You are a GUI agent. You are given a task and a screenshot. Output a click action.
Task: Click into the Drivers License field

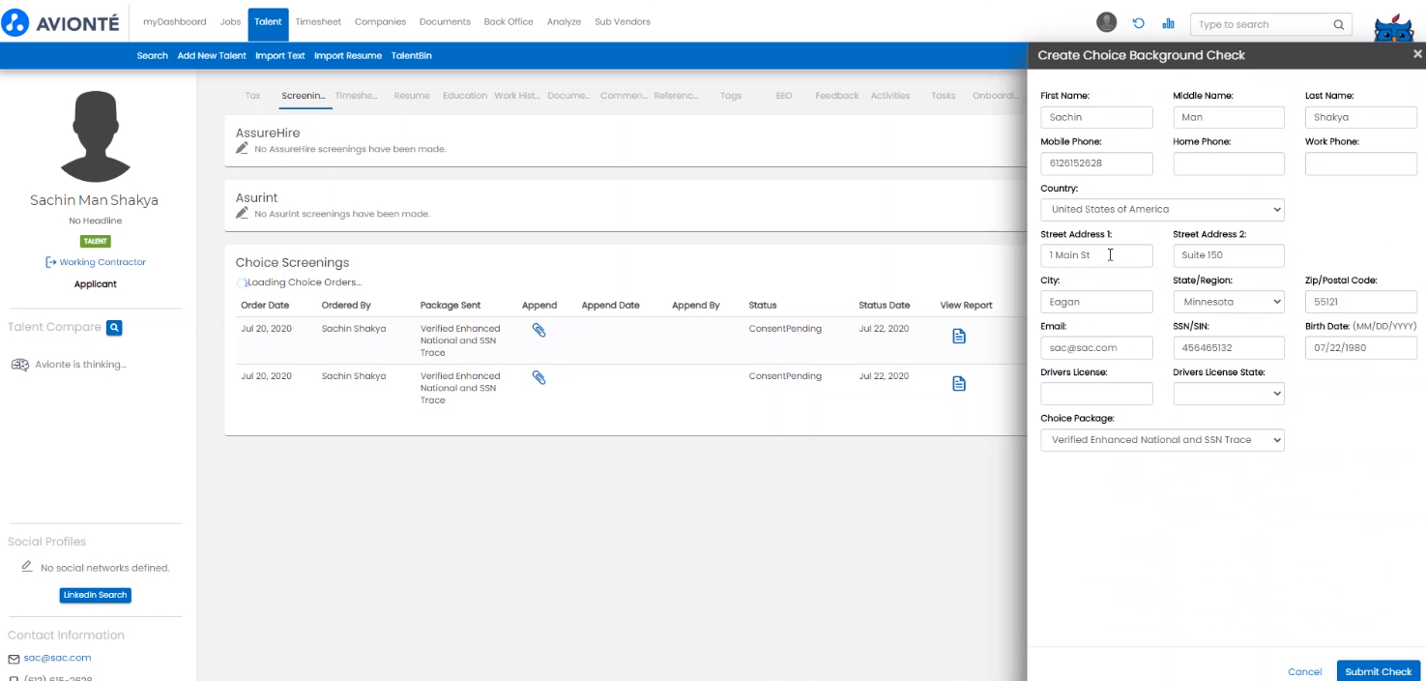click(x=1096, y=394)
